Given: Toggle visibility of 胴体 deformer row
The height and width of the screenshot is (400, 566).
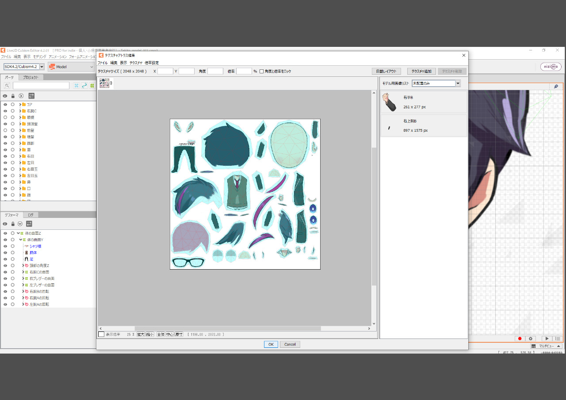Looking at the screenshot, I should click(x=5, y=252).
